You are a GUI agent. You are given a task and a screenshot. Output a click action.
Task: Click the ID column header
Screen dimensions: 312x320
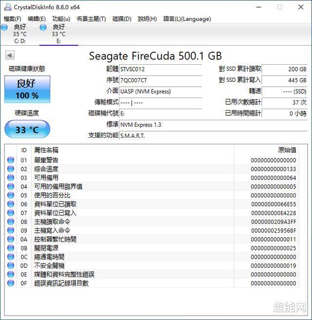click(x=24, y=150)
